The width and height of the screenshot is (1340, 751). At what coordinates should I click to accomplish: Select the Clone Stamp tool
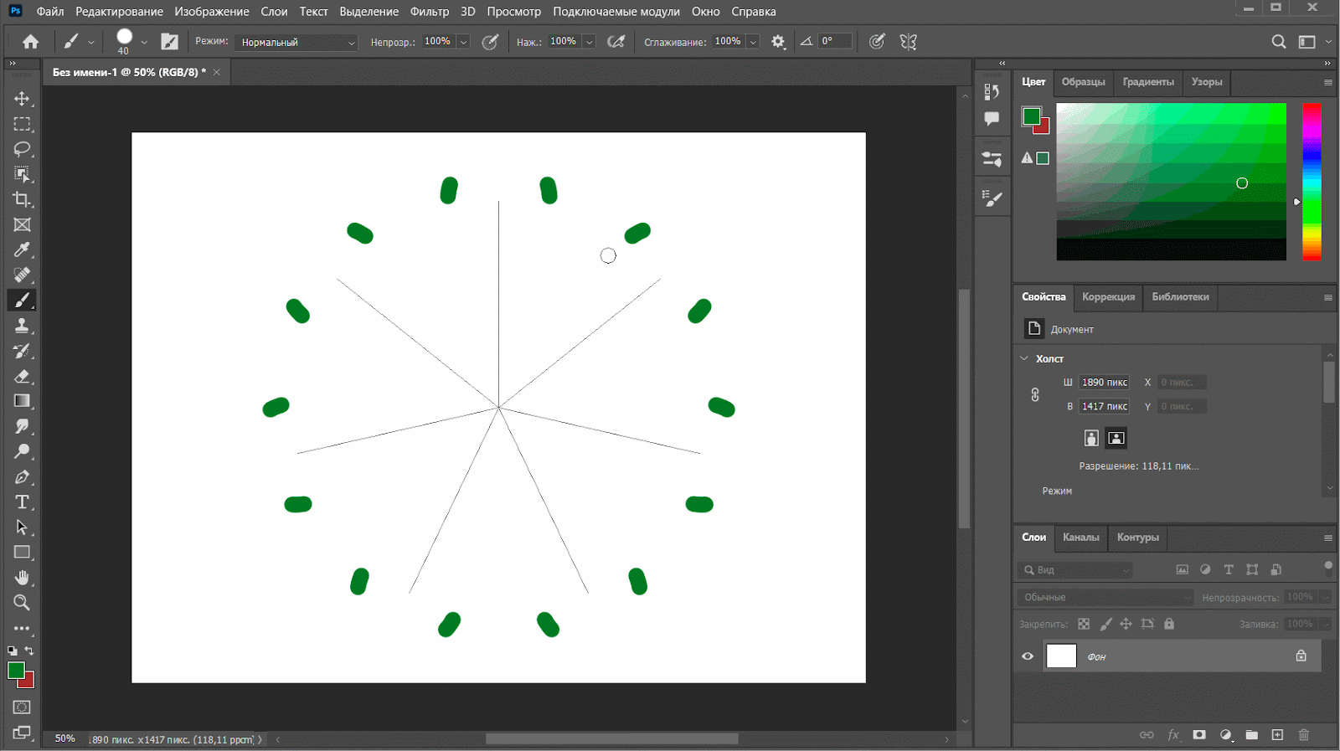(x=22, y=325)
